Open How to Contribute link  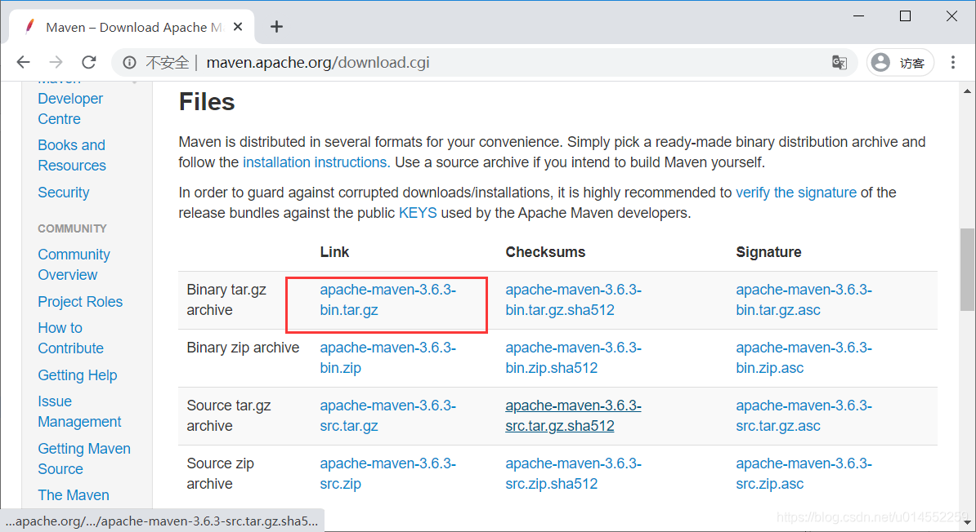tap(70, 338)
